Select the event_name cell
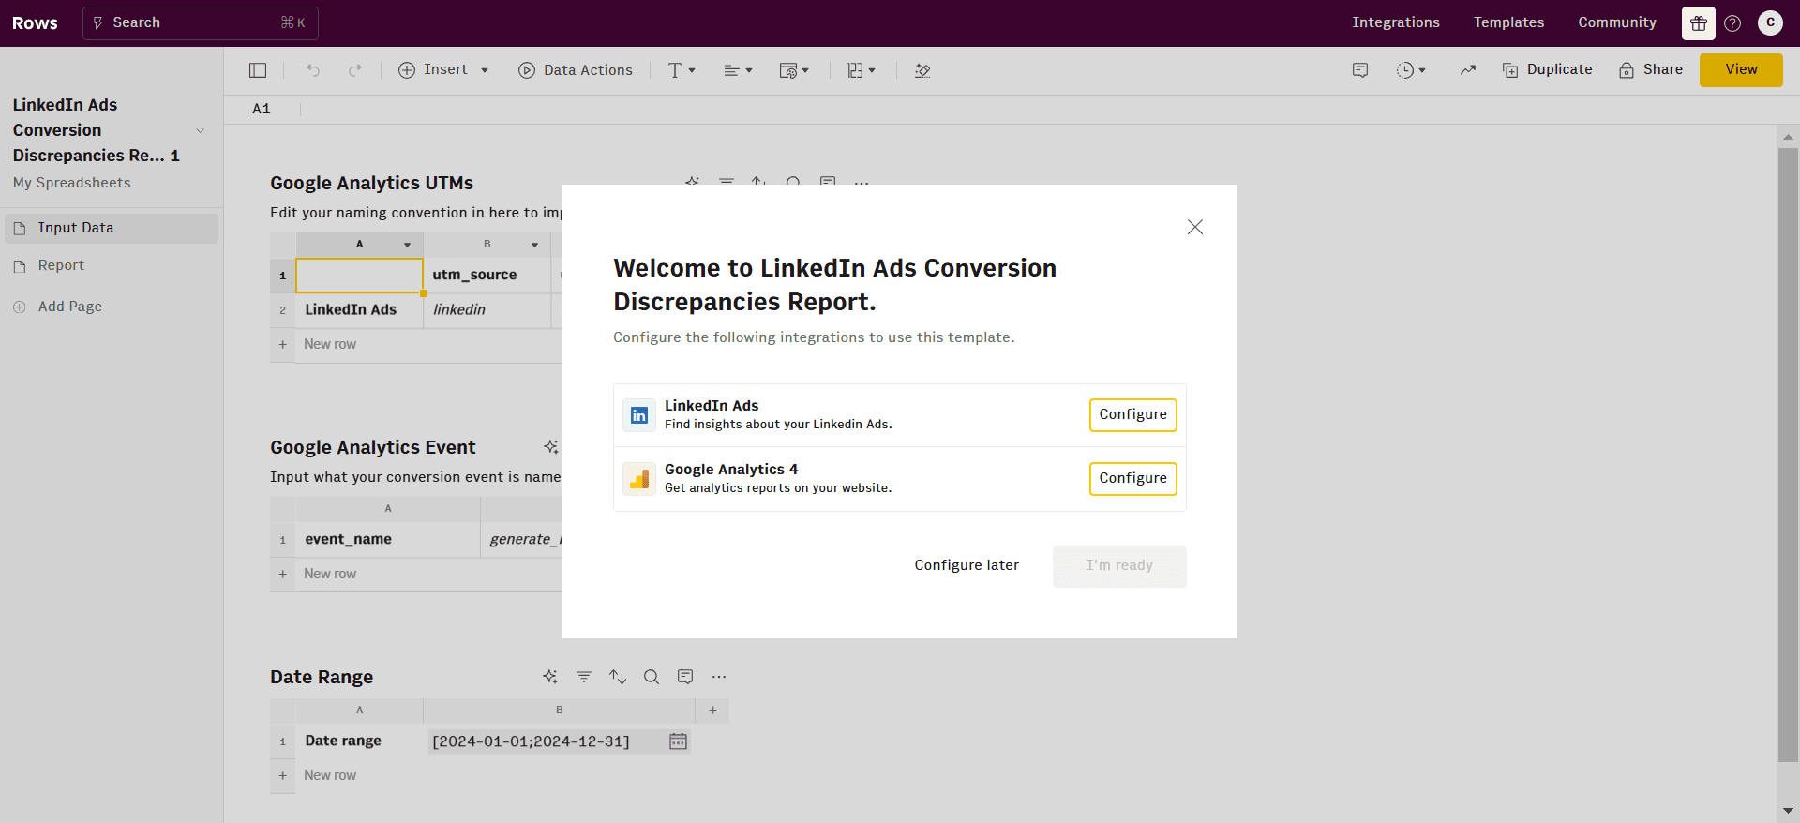This screenshot has height=823, width=1800. tap(387, 540)
